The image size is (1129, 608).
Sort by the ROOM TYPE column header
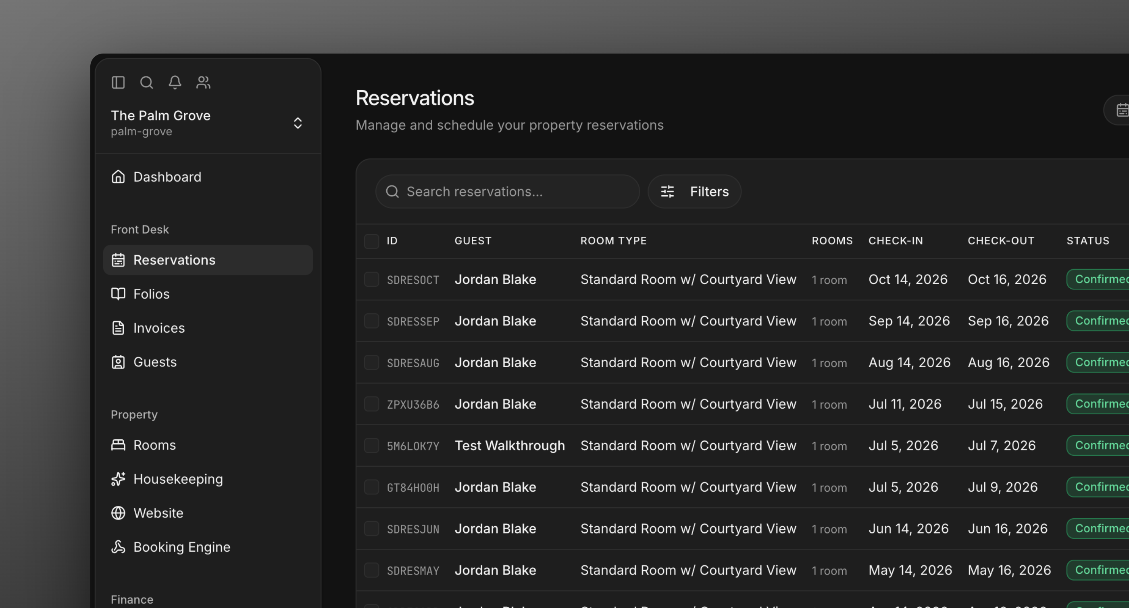point(613,241)
